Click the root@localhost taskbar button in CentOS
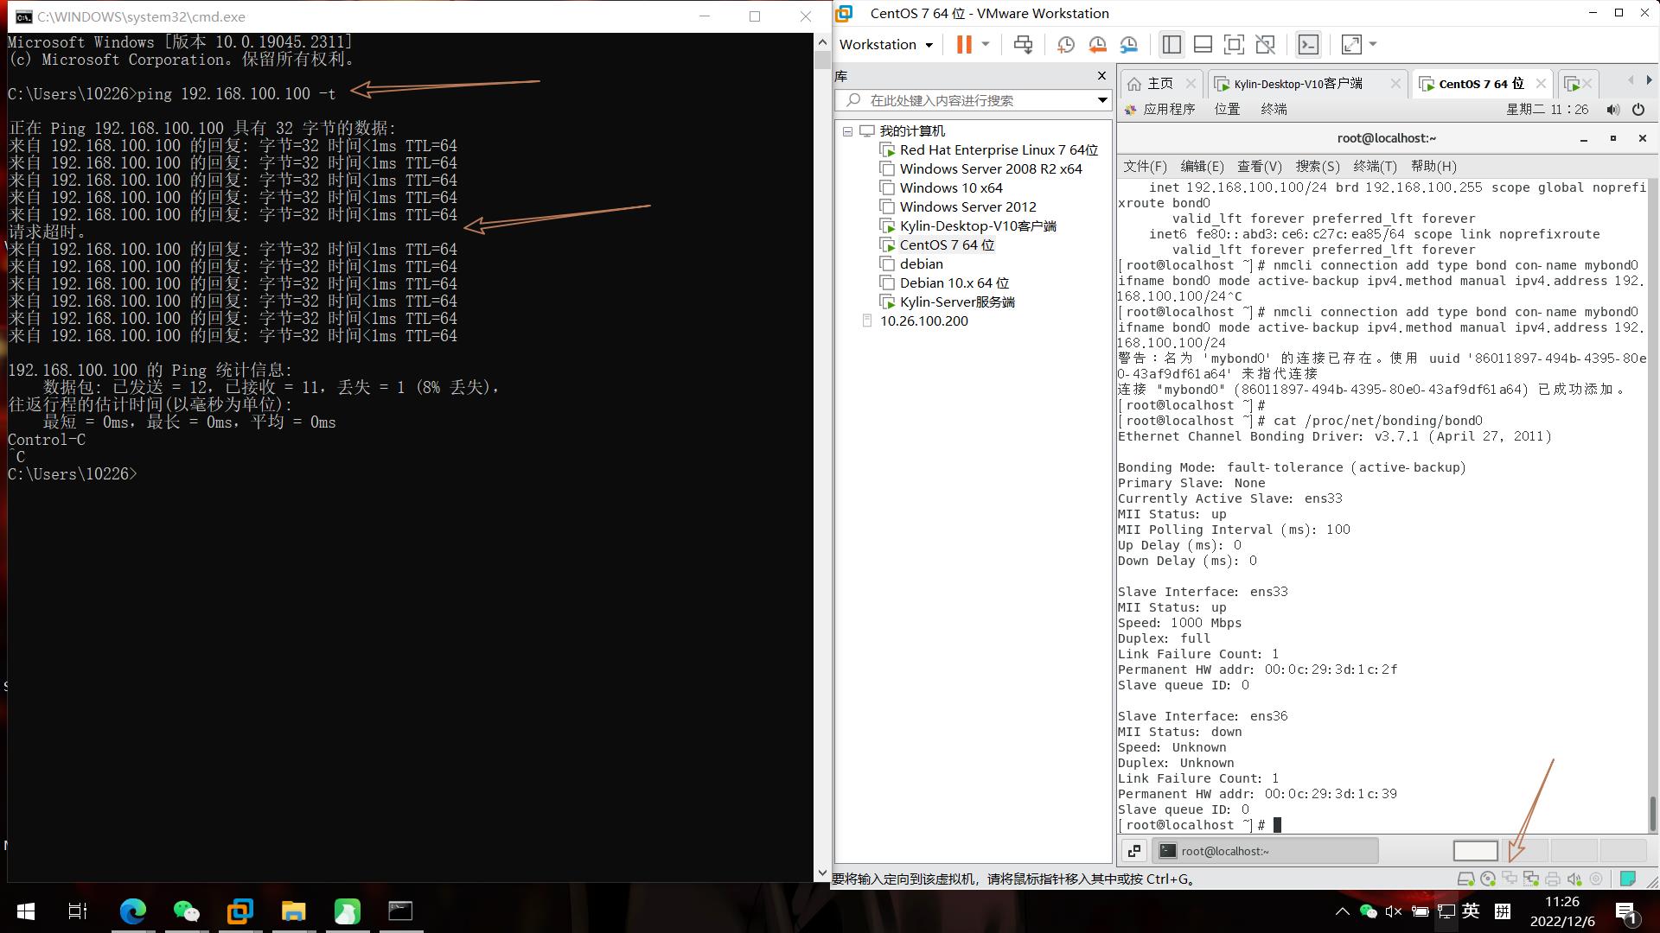Image resolution: width=1660 pixels, height=933 pixels. [1265, 851]
